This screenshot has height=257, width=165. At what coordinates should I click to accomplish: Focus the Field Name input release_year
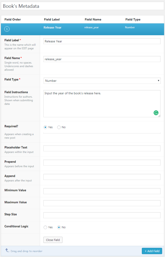pos(102,59)
